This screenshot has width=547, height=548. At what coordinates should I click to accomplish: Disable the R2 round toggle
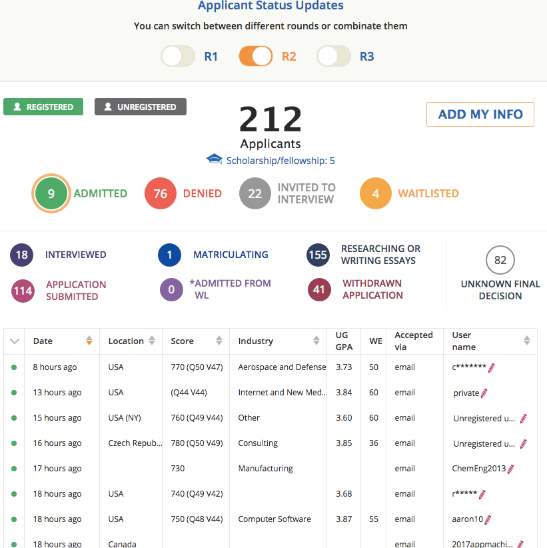tap(256, 57)
